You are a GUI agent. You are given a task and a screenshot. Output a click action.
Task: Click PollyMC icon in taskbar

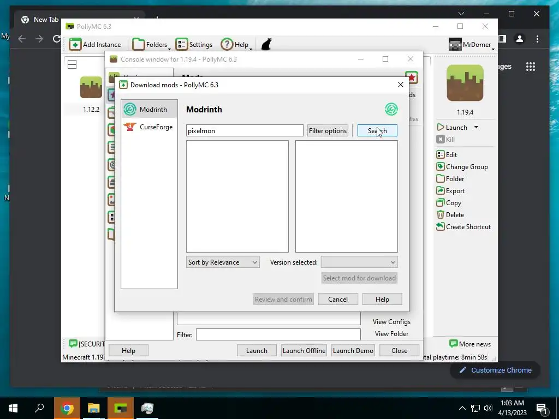click(x=121, y=408)
